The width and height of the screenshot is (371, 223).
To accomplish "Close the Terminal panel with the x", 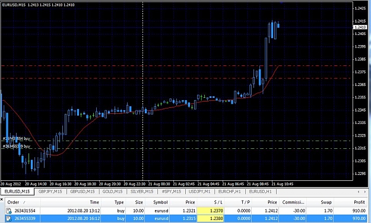I will (x=2, y=200).
